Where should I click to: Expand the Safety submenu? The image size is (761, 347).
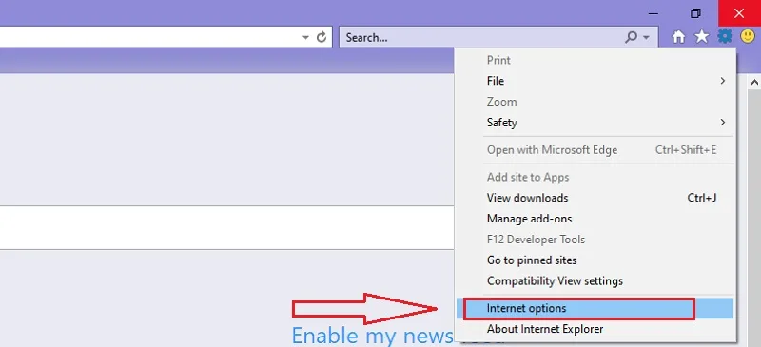click(x=595, y=123)
